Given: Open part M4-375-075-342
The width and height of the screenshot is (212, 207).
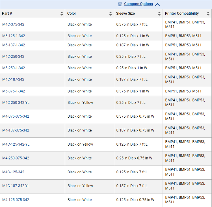Looking at the screenshot, I should 16,116.
